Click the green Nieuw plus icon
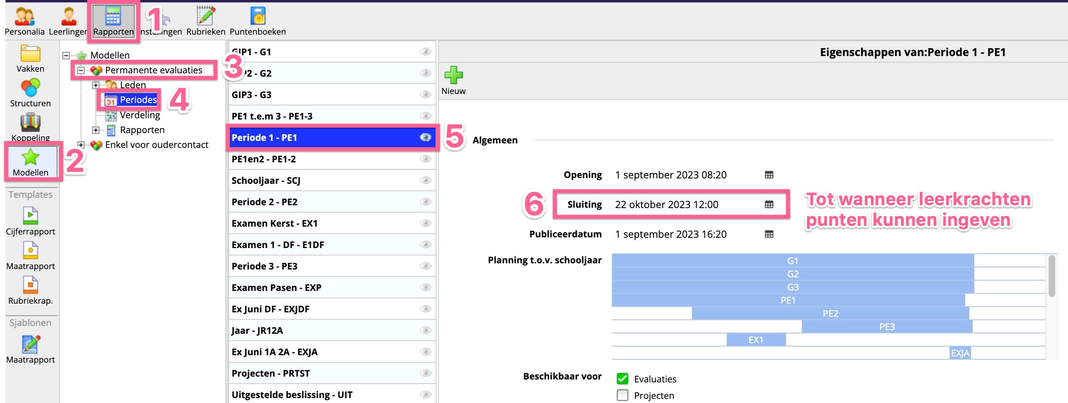1068x403 pixels. point(453,75)
